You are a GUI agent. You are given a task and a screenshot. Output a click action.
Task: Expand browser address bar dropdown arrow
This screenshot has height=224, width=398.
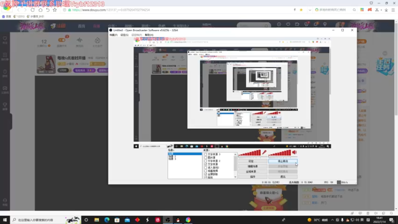point(309,10)
